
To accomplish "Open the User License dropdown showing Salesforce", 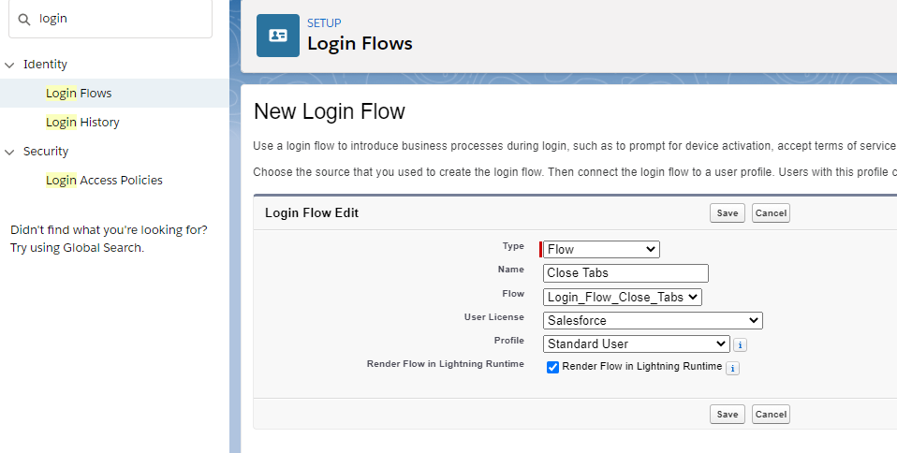I will pos(653,320).
